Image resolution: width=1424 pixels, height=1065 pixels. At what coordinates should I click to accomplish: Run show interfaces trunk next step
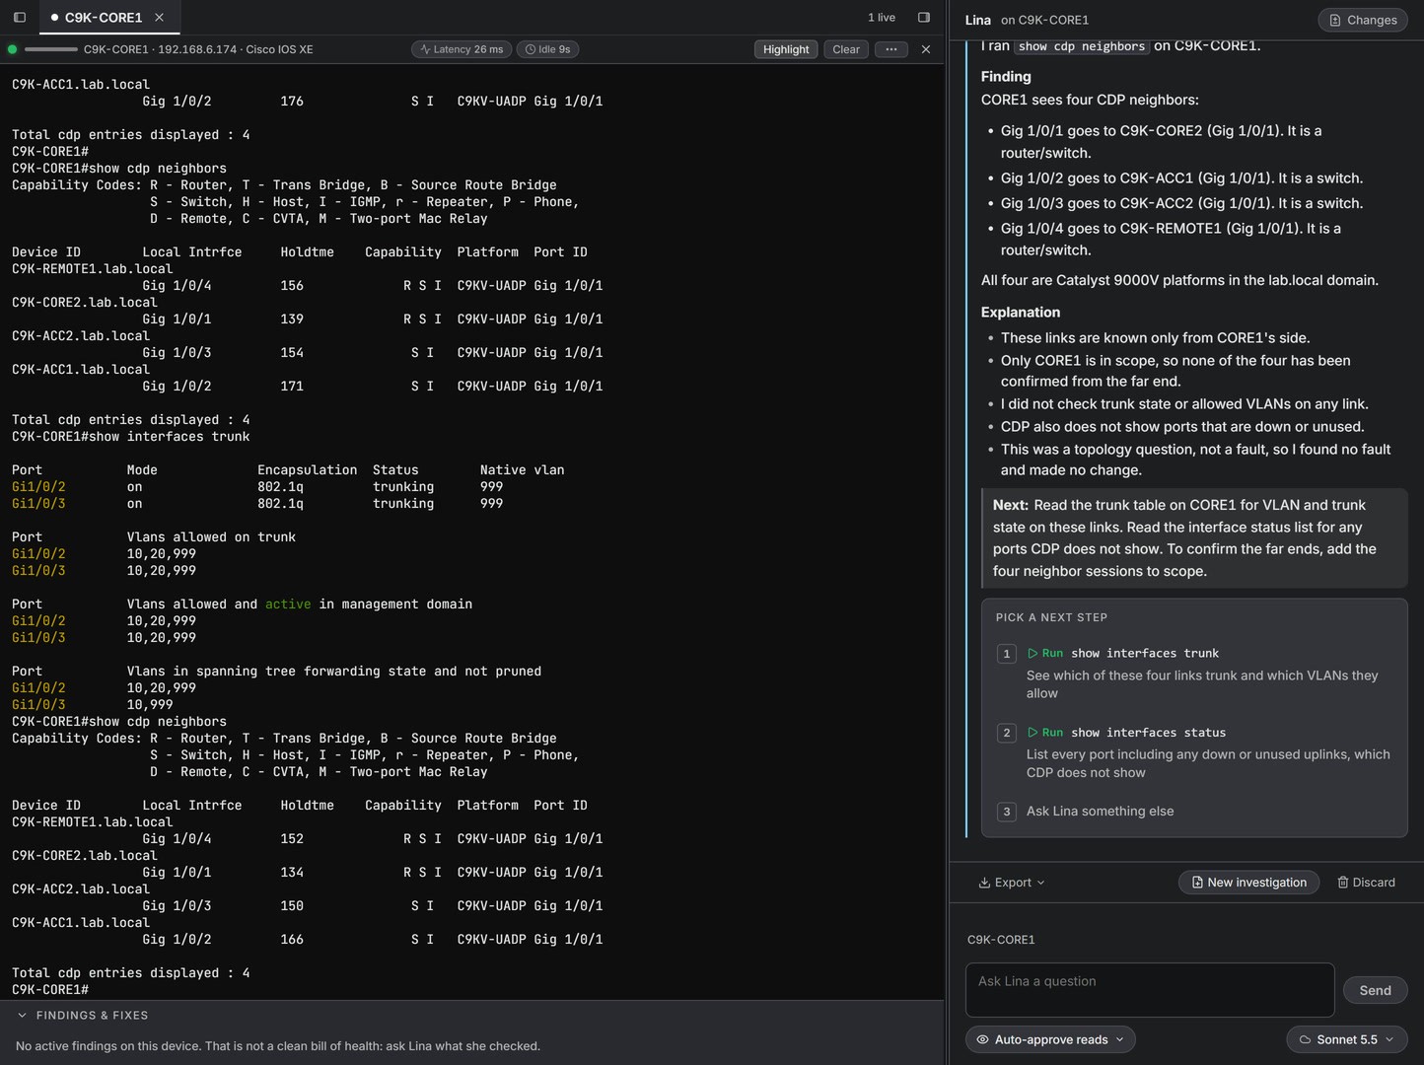pos(1123,653)
